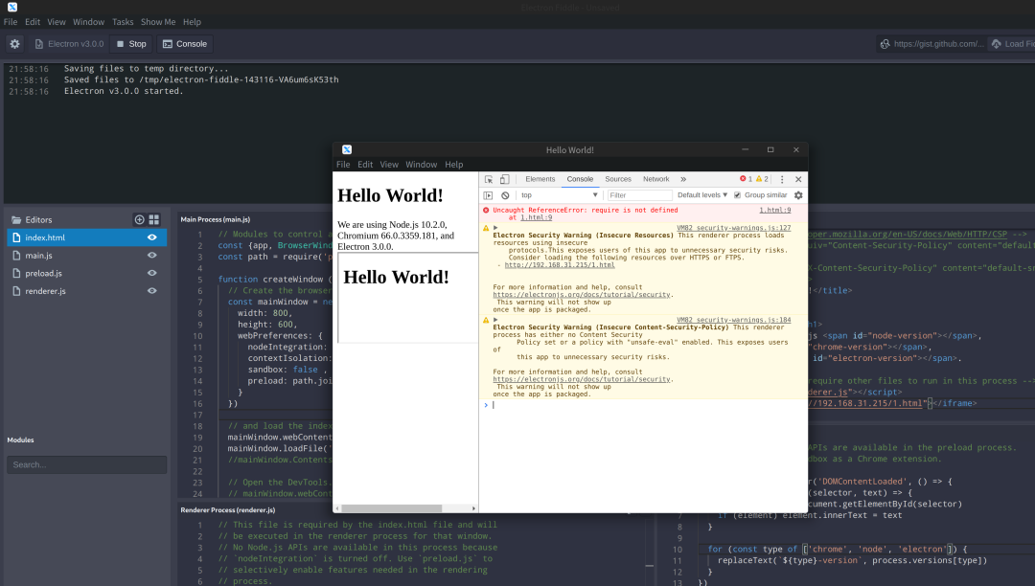This screenshot has width=1035, height=586.
Task: Open the File menu in Electron Fiddle
Action: (11, 22)
